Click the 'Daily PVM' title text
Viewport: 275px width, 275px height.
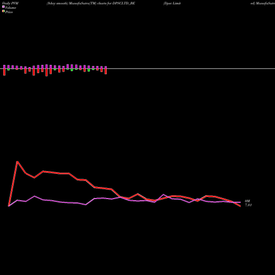10,3
